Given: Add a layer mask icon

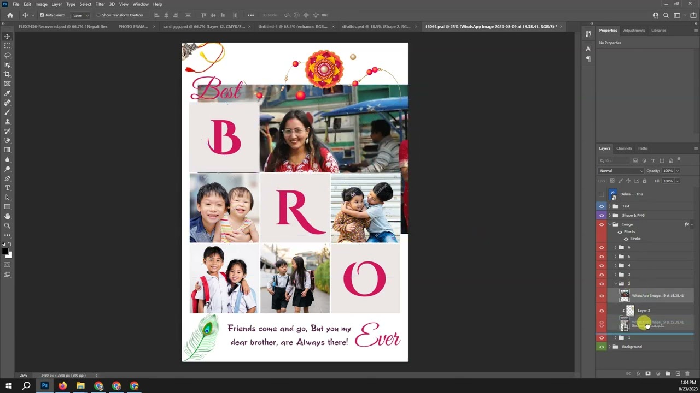Looking at the screenshot, I should point(648,373).
